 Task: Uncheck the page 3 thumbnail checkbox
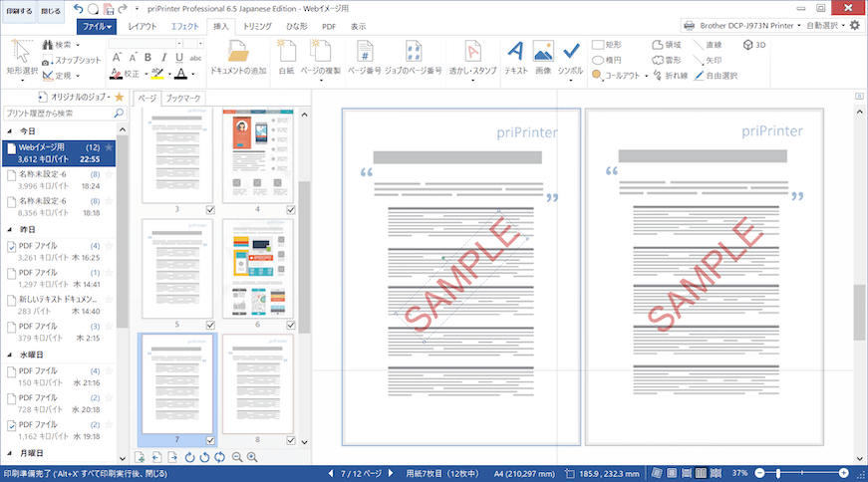click(210, 210)
